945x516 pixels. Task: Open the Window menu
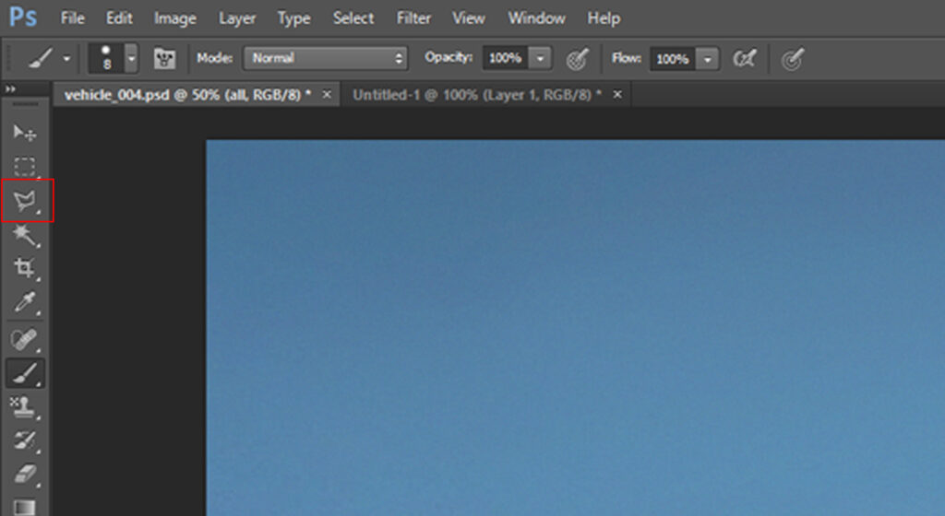536,18
